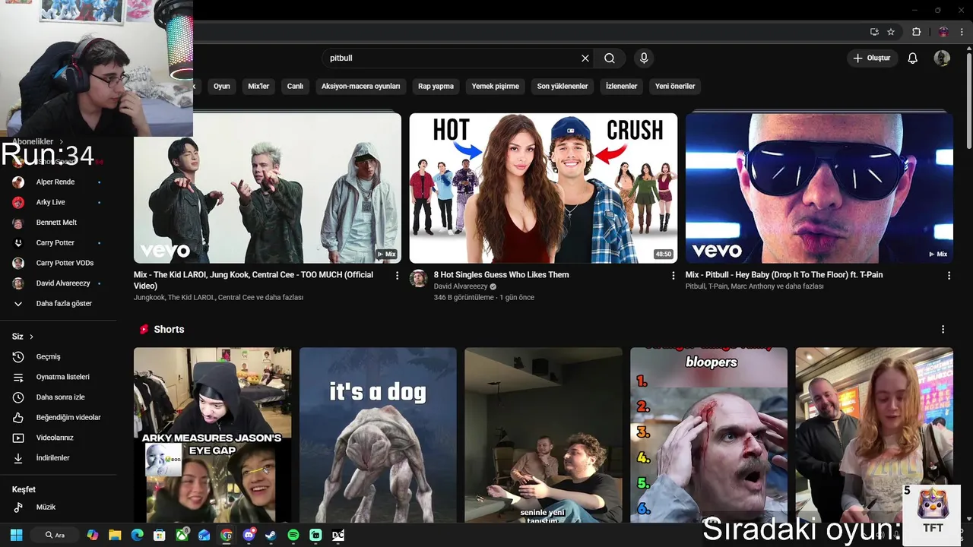Open Steam from the taskbar

[271, 535]
